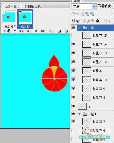This screenshot has height=143, width=114.
Task: Select layer name b 副本 10
Action: pyautogui.click(x=100, y=80)
